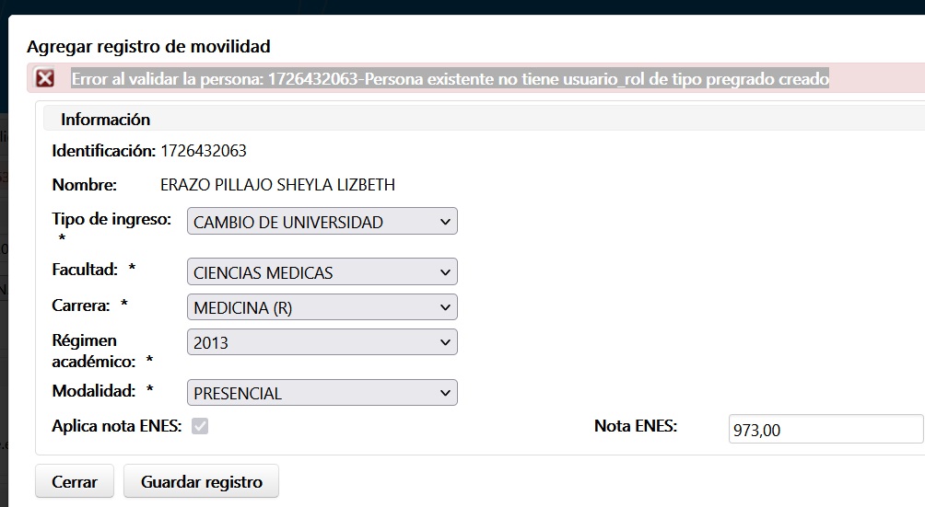This screenshot has width=925, height=507.
Task: Open the Modalidad dropdown showing PRESENCIAL
Action: pos(322,393)
